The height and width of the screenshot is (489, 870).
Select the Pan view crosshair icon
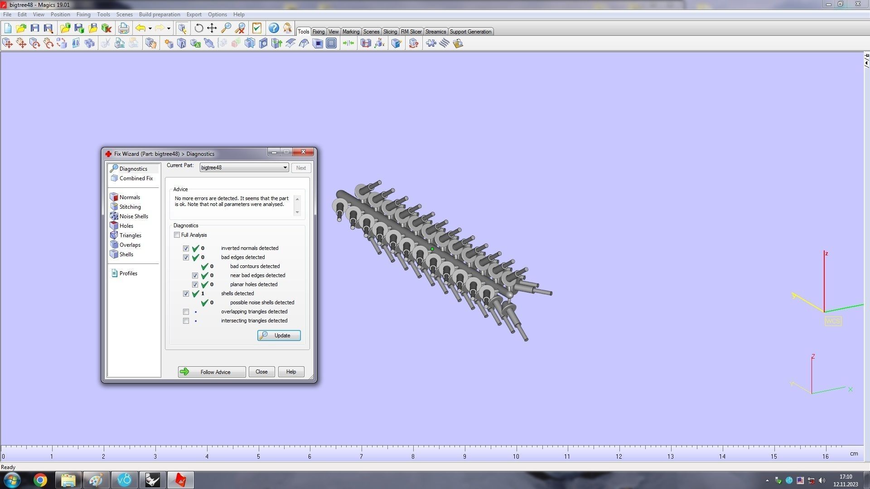212,28
